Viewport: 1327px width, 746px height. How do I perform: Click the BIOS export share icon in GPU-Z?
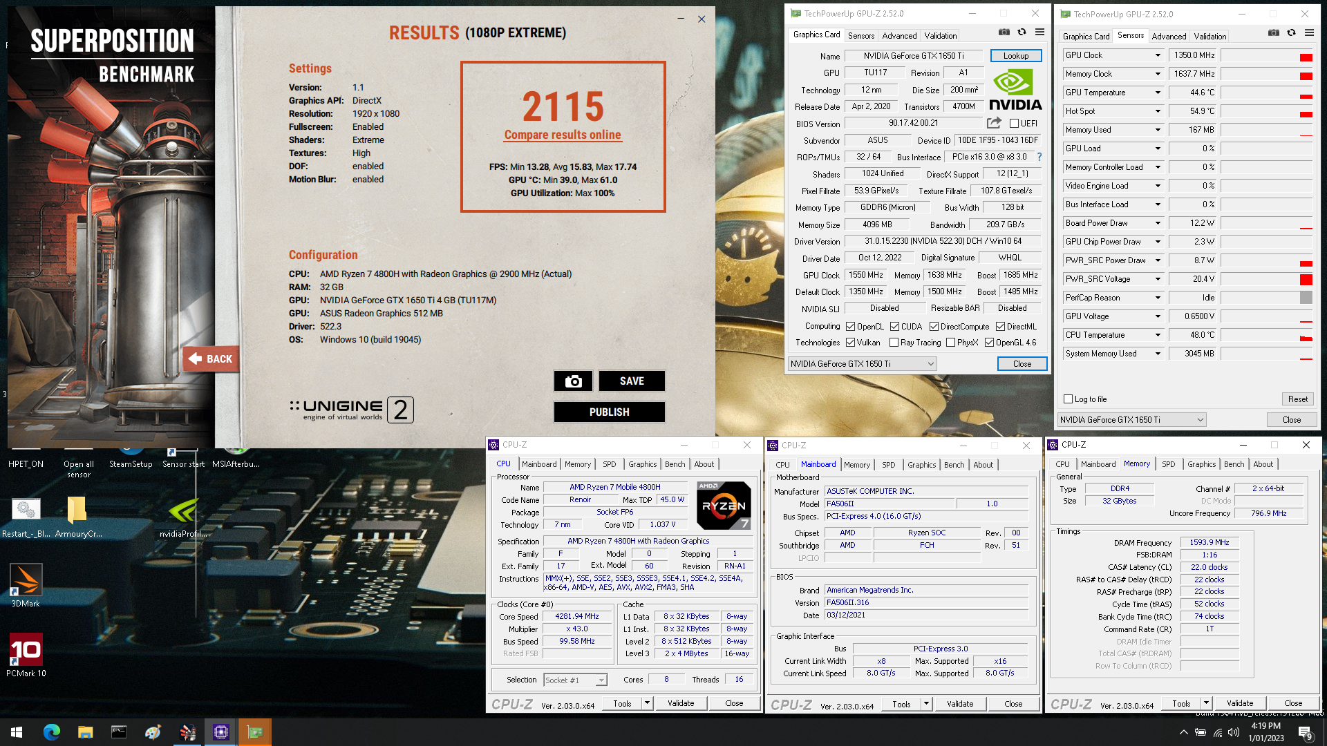tap(994, 123)
